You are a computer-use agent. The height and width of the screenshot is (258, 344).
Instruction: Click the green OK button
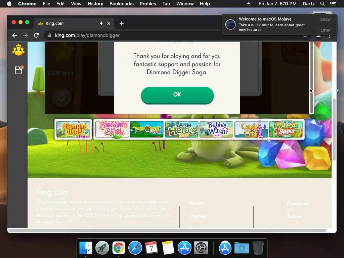tap(177, 95)
